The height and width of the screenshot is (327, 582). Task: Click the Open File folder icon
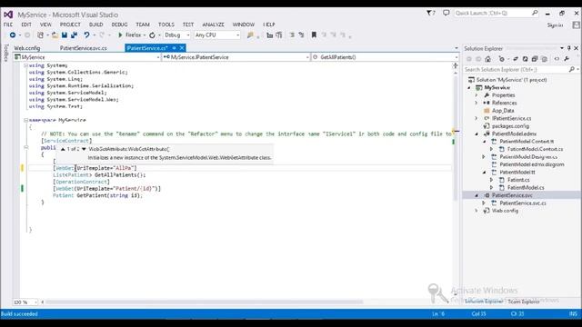click(55, 35)
